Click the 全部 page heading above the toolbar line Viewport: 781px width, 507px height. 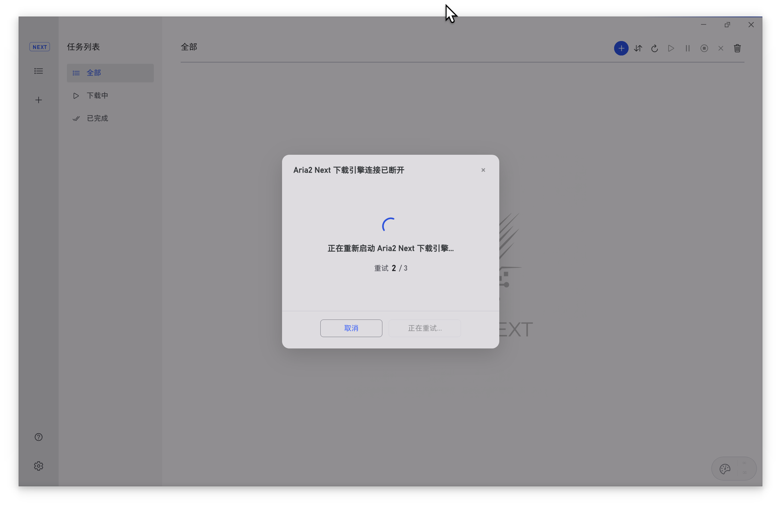click(189, 47)
